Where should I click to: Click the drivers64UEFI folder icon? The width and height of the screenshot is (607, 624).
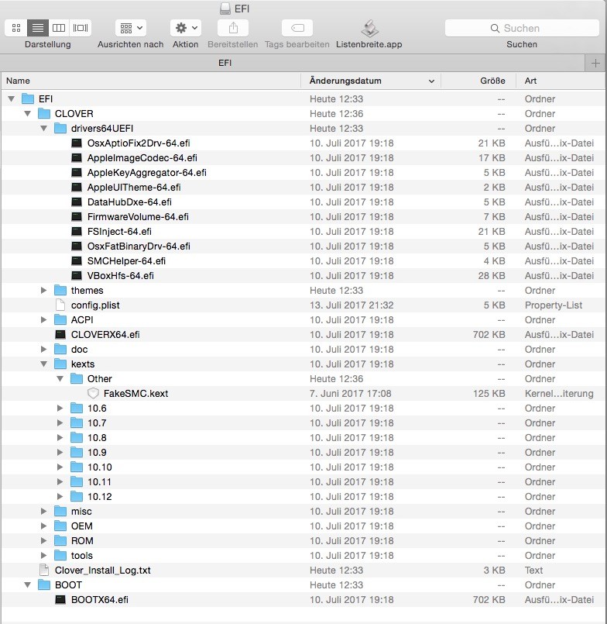point(60,128)
